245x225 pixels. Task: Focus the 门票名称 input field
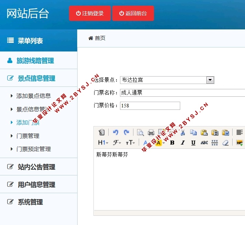coord(182,93)
